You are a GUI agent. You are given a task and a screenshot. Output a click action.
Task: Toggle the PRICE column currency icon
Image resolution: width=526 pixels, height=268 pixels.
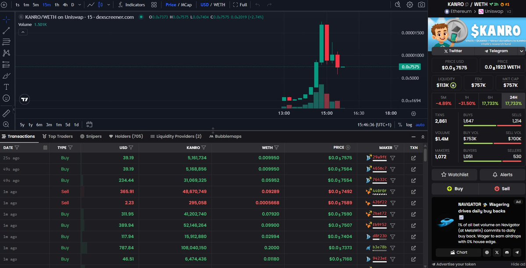[x=348, y=147]
